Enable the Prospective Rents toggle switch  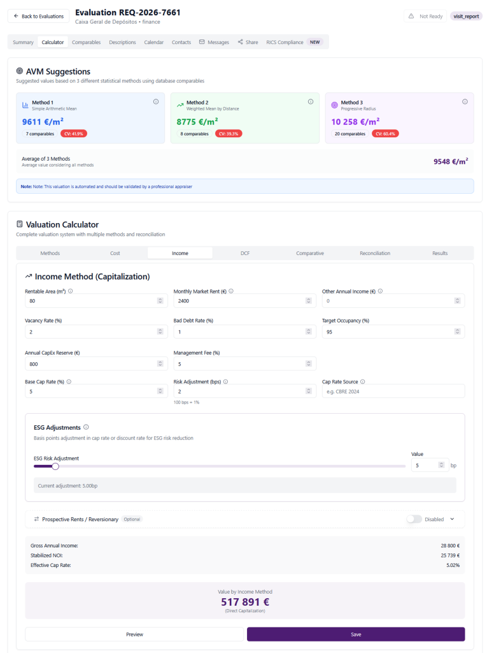(414, 519)
